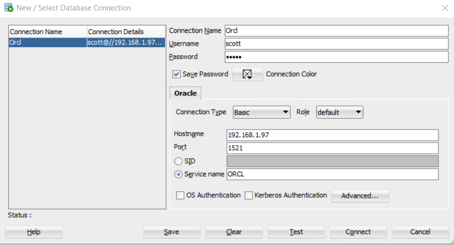Enable Kerberos Authentication
454x245 pixels.
pyautogui.click(x=249, y=196)
